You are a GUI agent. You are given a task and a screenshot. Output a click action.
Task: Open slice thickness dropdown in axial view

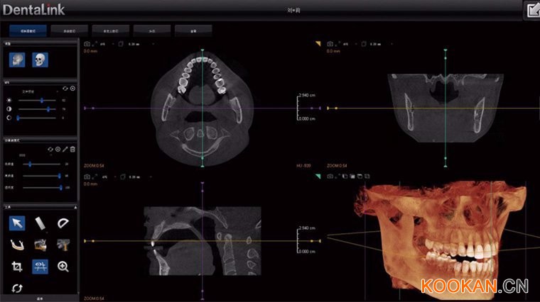pyautogui.click(x=141, y=44)
